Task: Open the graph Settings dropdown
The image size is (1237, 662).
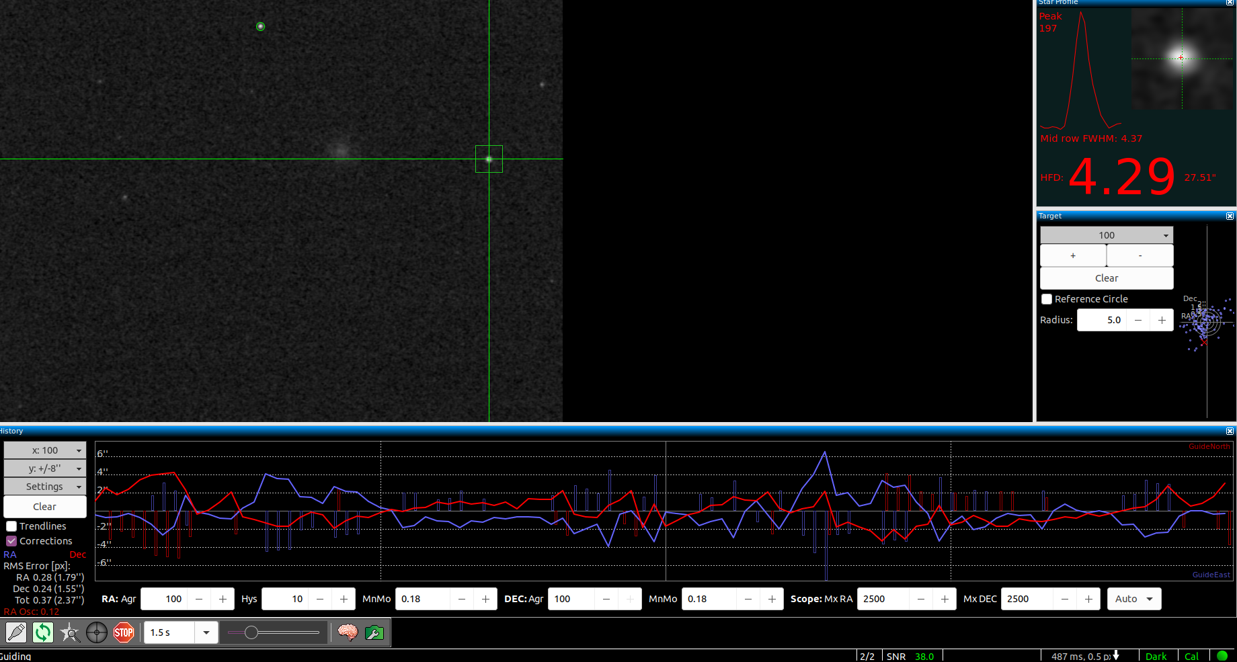Action: 45,487
